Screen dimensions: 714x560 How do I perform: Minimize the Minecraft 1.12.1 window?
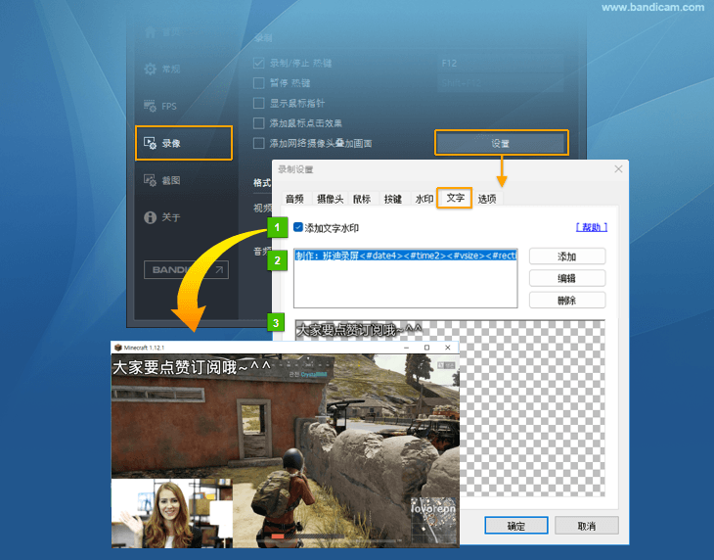click(x=406, y=348)
